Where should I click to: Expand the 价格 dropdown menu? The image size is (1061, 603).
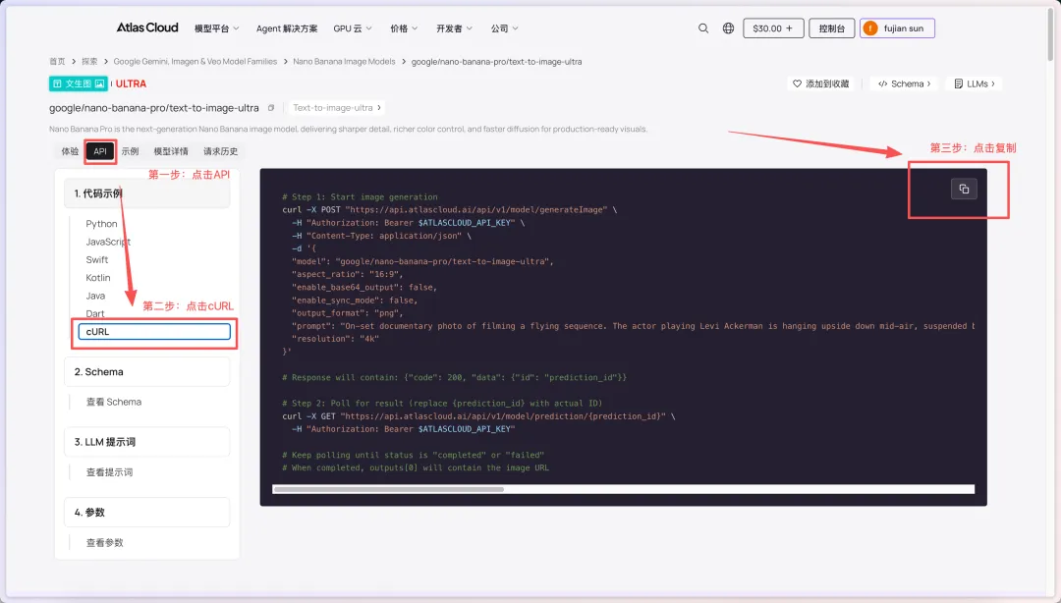404,28
